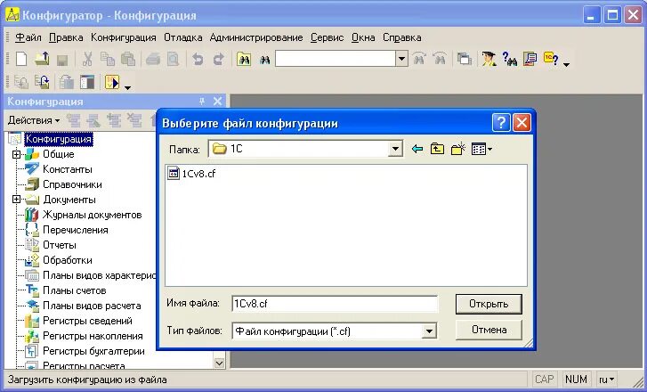The image size is (647, 392).
Task: Click the Create new folder icon
Action: click(x=458, y=149)
